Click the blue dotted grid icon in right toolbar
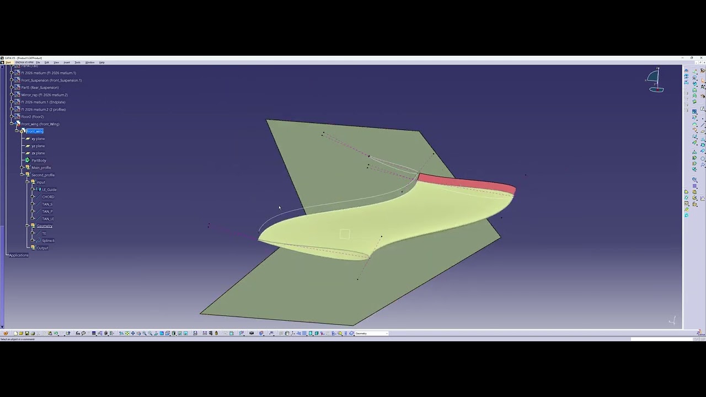This screenshot has width=706, height=397. point(694,185)
